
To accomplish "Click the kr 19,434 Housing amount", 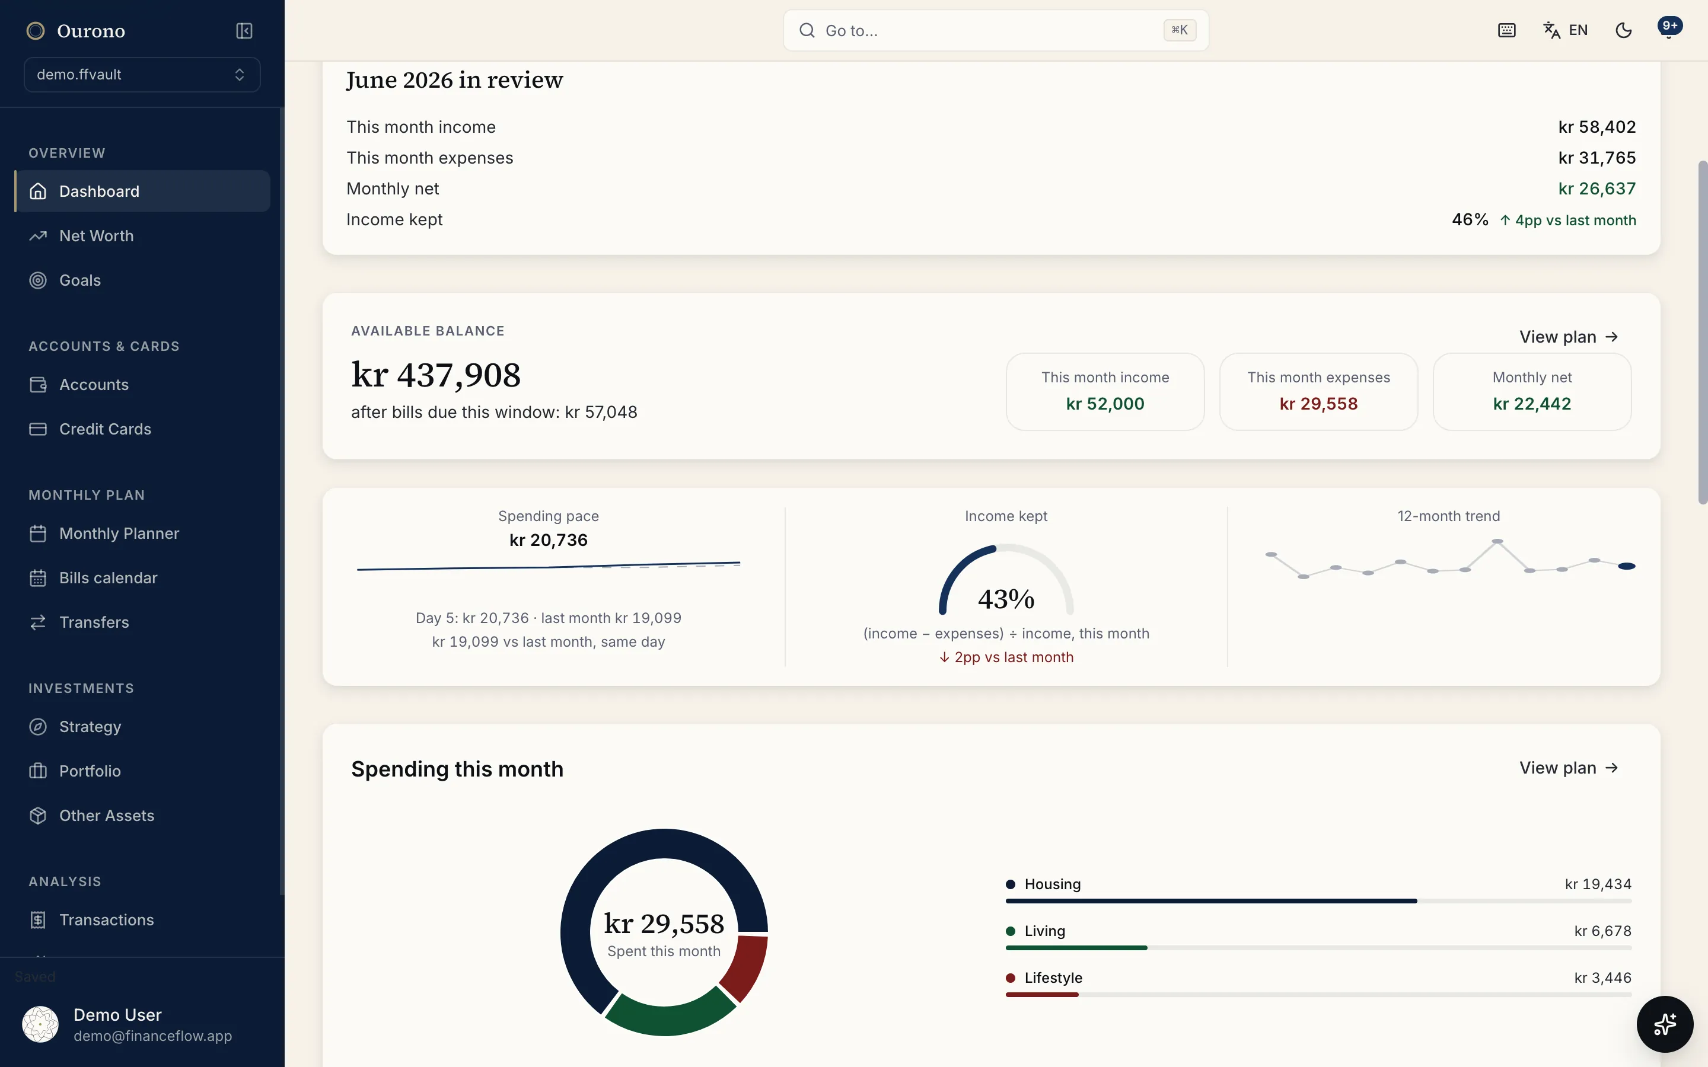I will [1598, 884].
